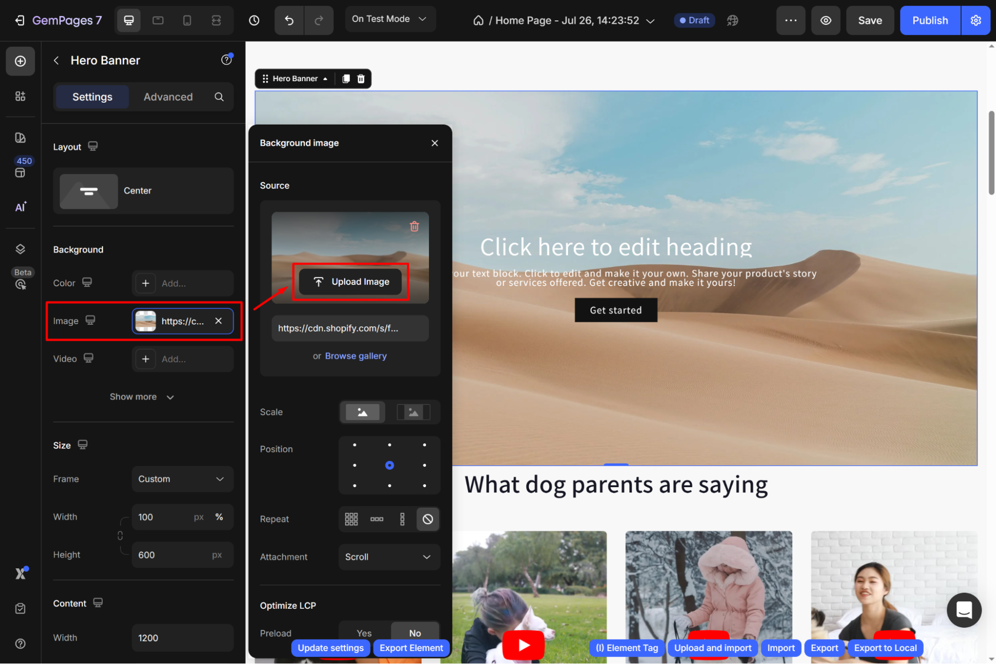The width and height of the screenshot is (996, 664).
Task: Open the On Test Mode menu
Action: pyautogui.click(x=390, y=19)
